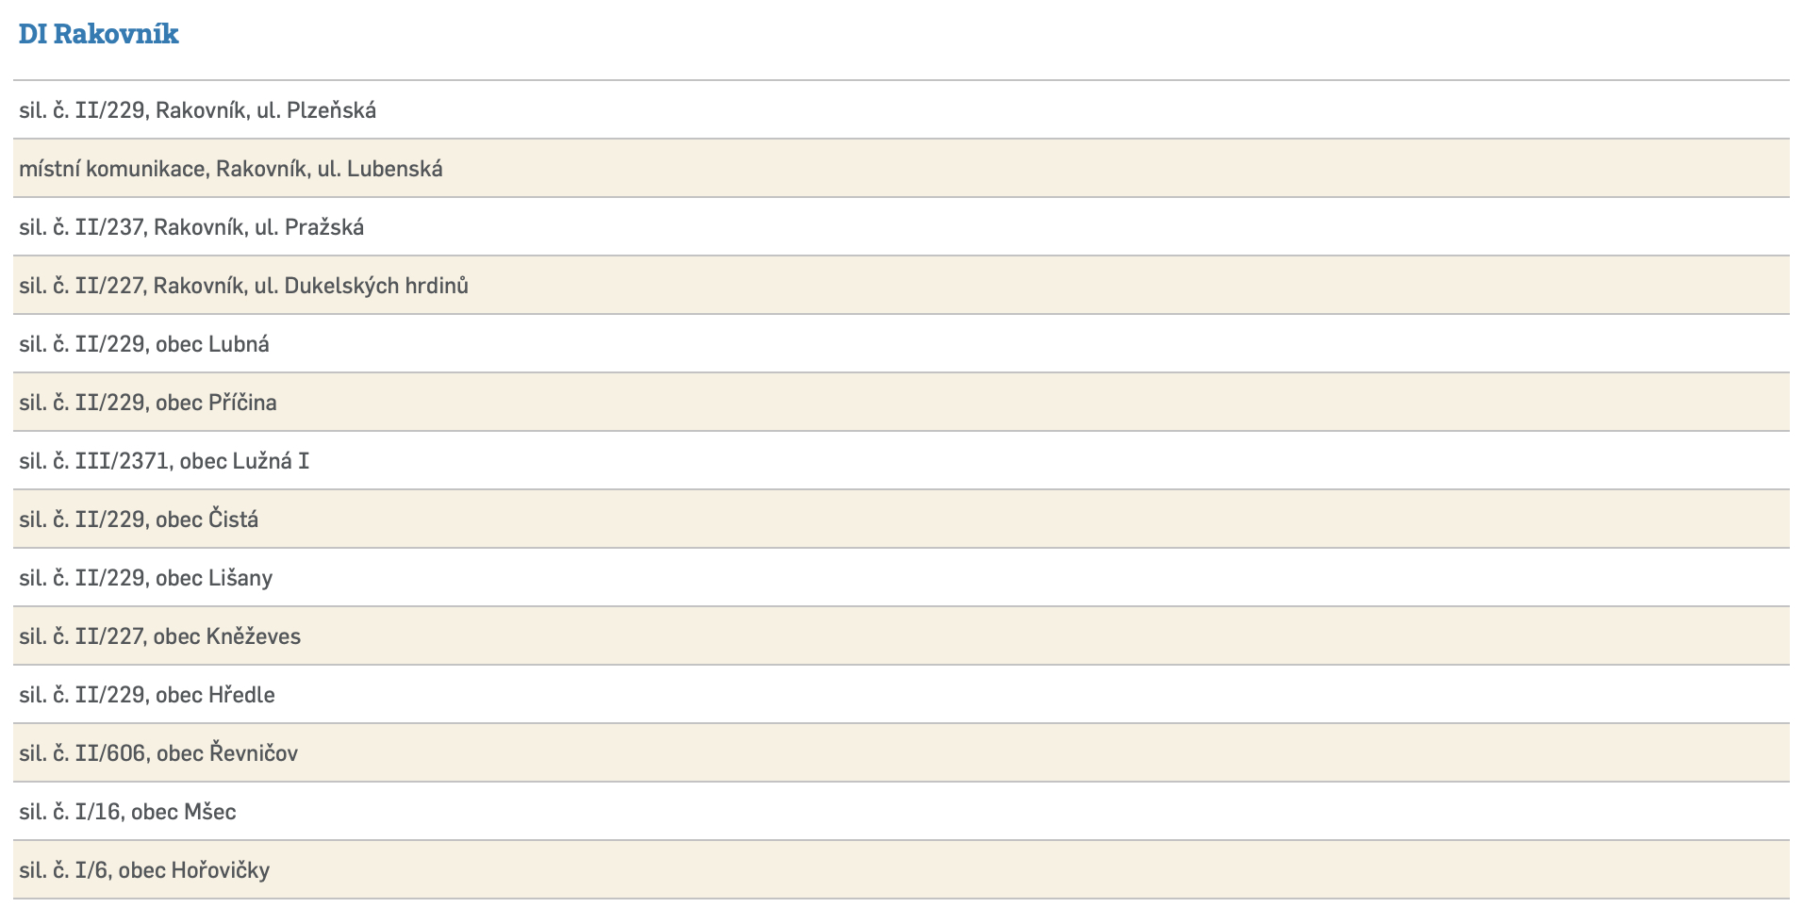1803x924 pixels.
Task: Select the III/2371 obec Lužná I row
Action: pos(164,461)
